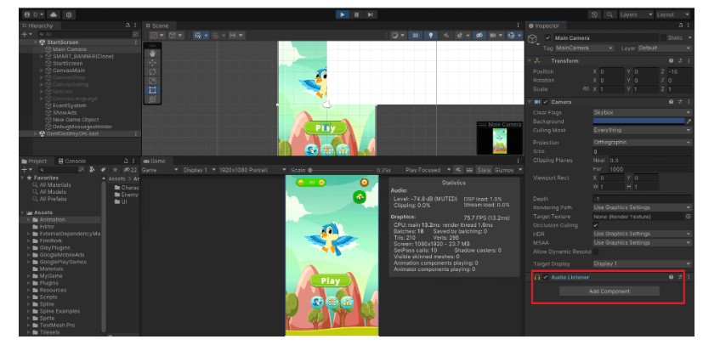This screenshot has width=720, height=345.
Task: Open the Layers dropdown
Action: tap(636, 14)
